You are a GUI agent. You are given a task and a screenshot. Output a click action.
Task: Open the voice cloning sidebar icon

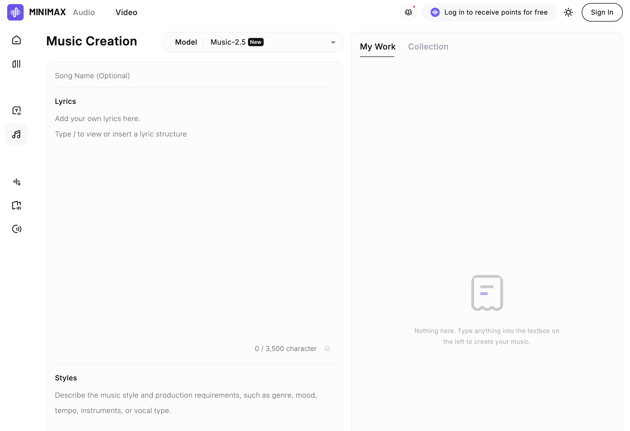click(16, 205)
